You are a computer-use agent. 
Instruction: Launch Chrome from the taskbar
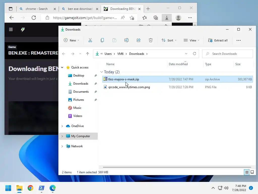pos(30,188)
